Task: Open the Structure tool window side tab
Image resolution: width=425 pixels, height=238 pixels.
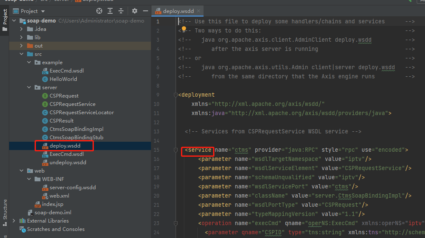Action: [x=5, y=213]
